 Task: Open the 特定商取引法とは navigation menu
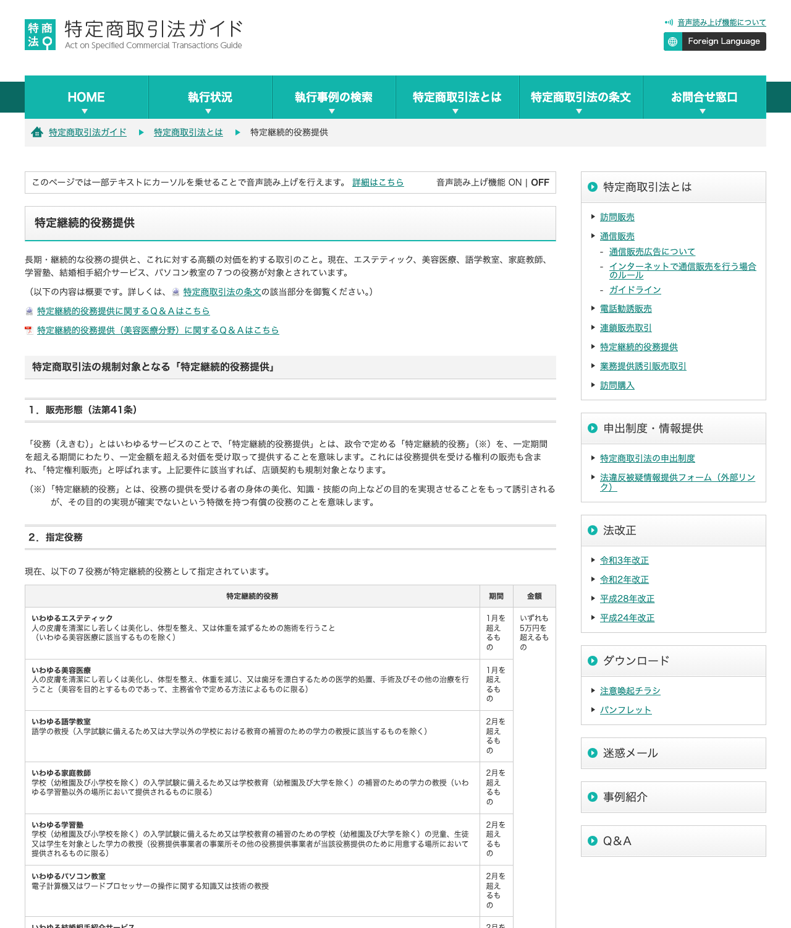point(457,97)
